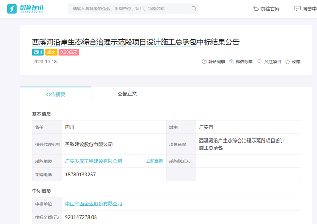317x224 pixels.
Task: Click the 转给同事 label
Action: click(217, 62)
